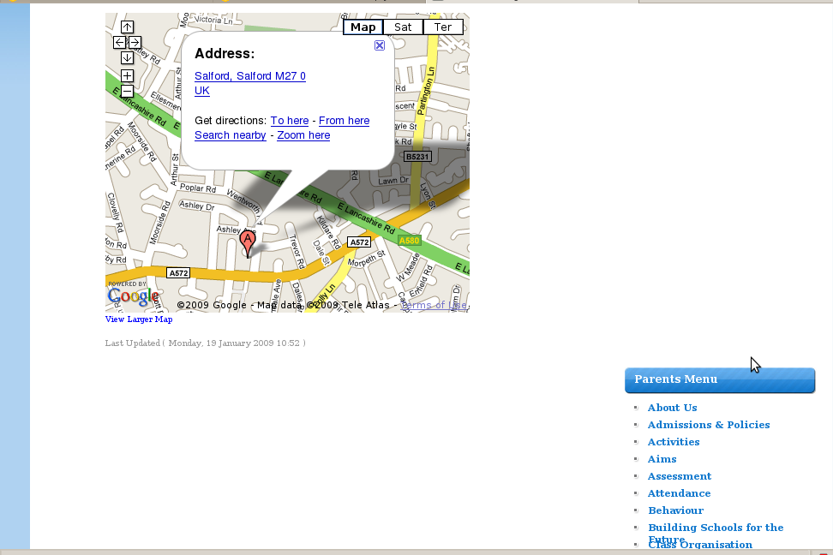
Task: Pan the map down with the arrow
Action: (127, 57)
